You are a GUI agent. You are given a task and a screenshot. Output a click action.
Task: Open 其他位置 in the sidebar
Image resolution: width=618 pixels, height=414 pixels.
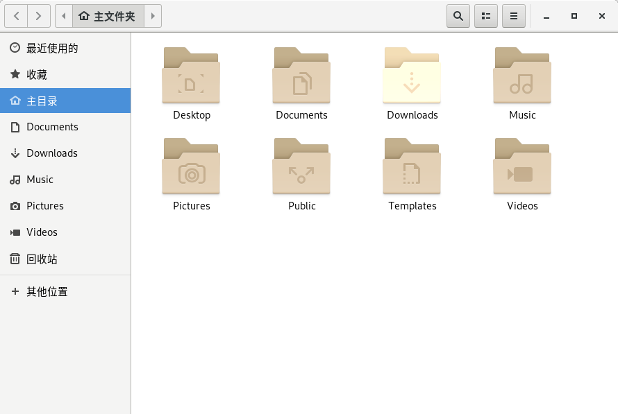click(x=47, y=292)
